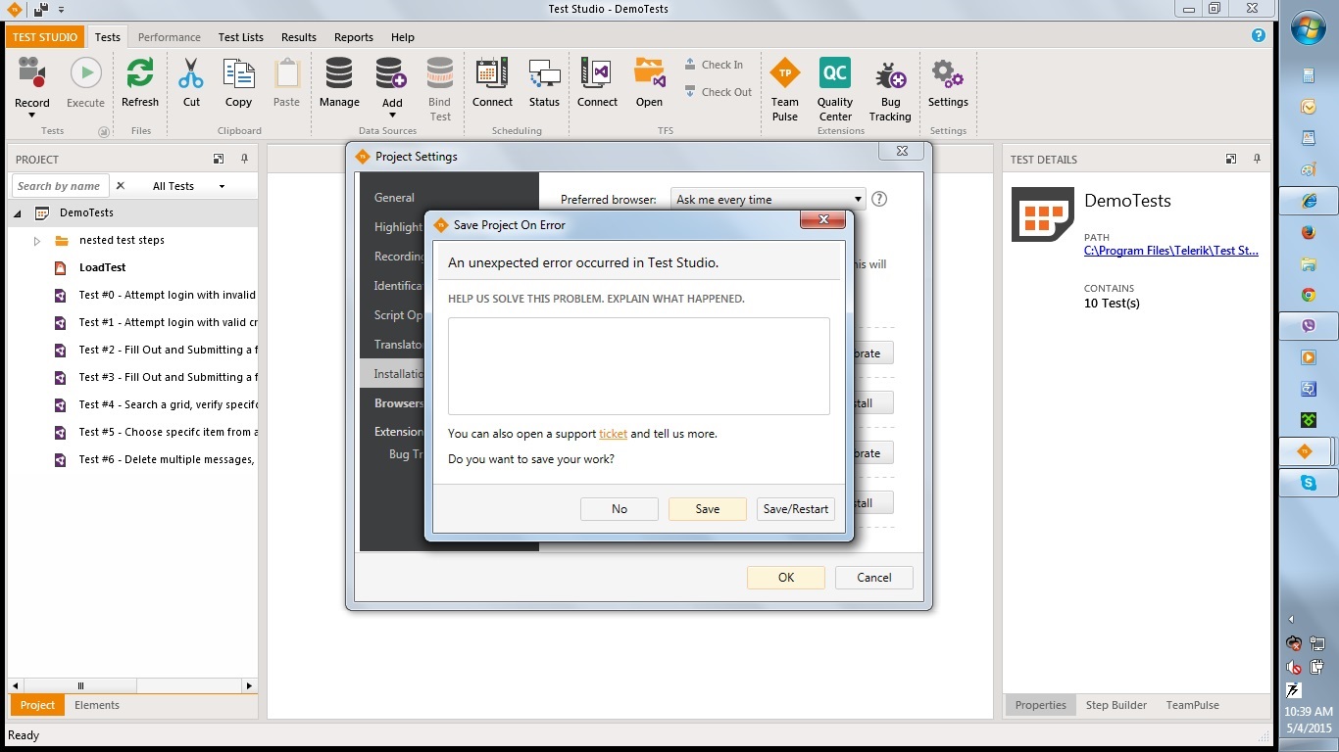Refresh the project files

[x=140, y=73]
